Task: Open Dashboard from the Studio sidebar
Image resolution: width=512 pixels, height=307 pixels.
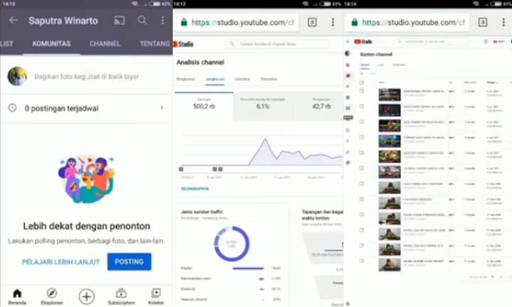Action: tap(348, 65)
